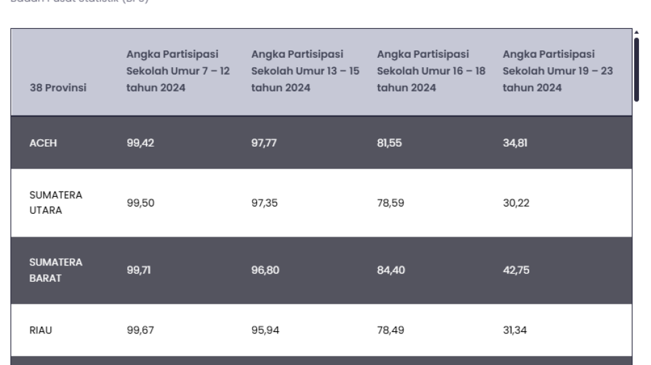Click Aceh's value 99,42
651x365 pixels.
(141, 143)
